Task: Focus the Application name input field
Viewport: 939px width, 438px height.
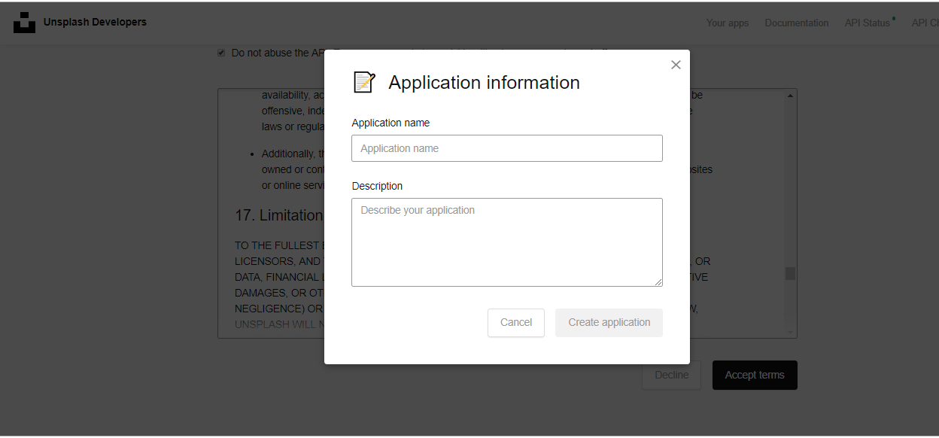Action: [507, 148]
